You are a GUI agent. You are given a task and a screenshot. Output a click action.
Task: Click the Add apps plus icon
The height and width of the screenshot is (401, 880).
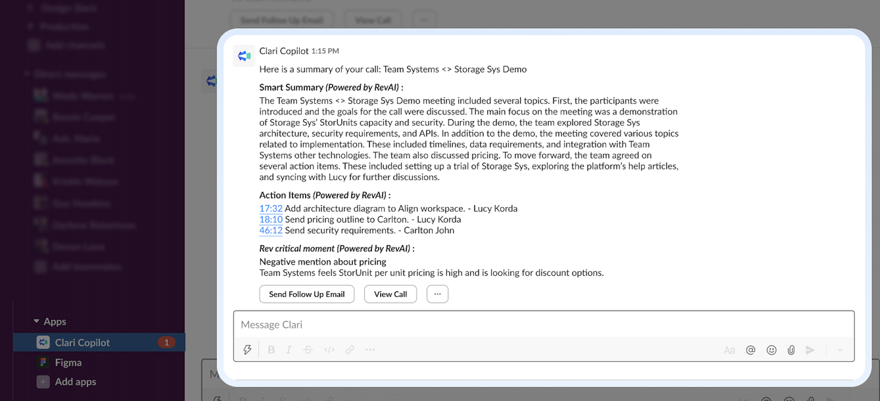pyautogui.click(x=43, y=382)
